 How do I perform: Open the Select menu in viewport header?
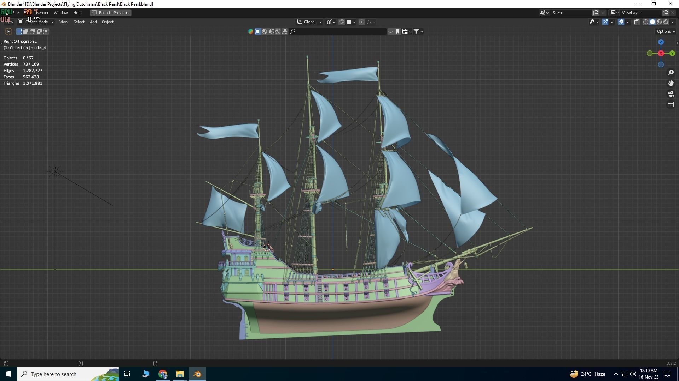(x=79, y=22)
